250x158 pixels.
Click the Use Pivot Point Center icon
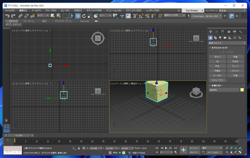(115, 16)
